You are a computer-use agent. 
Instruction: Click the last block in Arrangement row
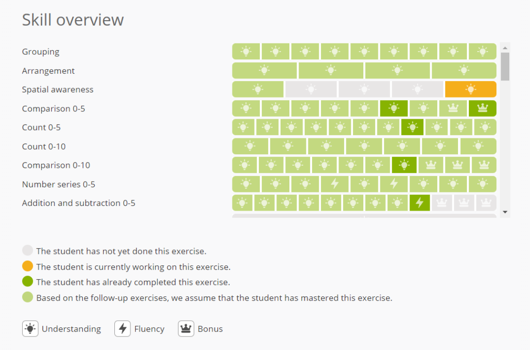pos(464,70)
